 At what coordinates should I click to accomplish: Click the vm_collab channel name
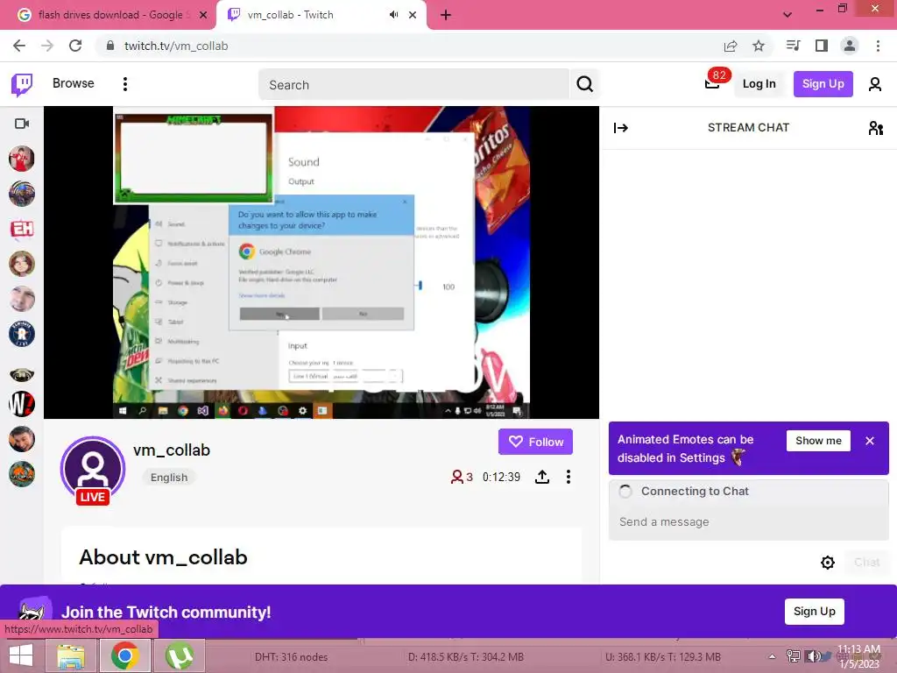pos(172,450)
